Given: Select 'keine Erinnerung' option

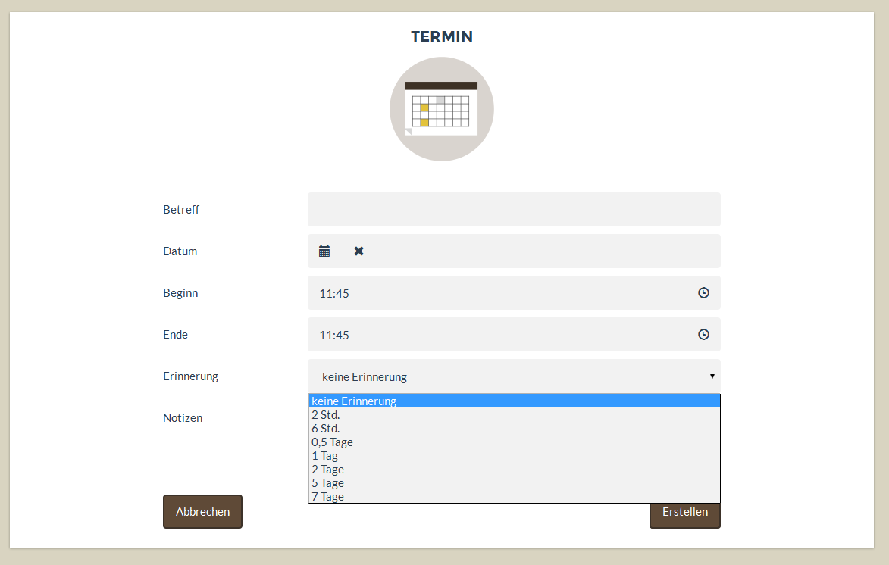Looking at the screenshot, I should click(515, 401).
